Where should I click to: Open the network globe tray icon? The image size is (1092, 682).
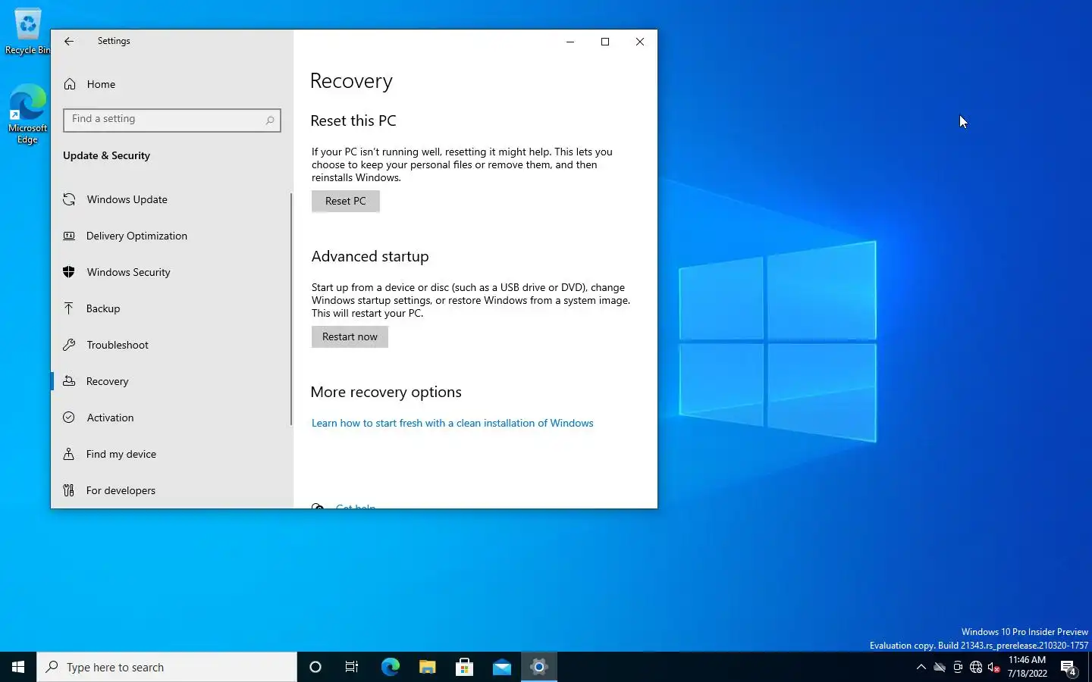tap(976, 667)
